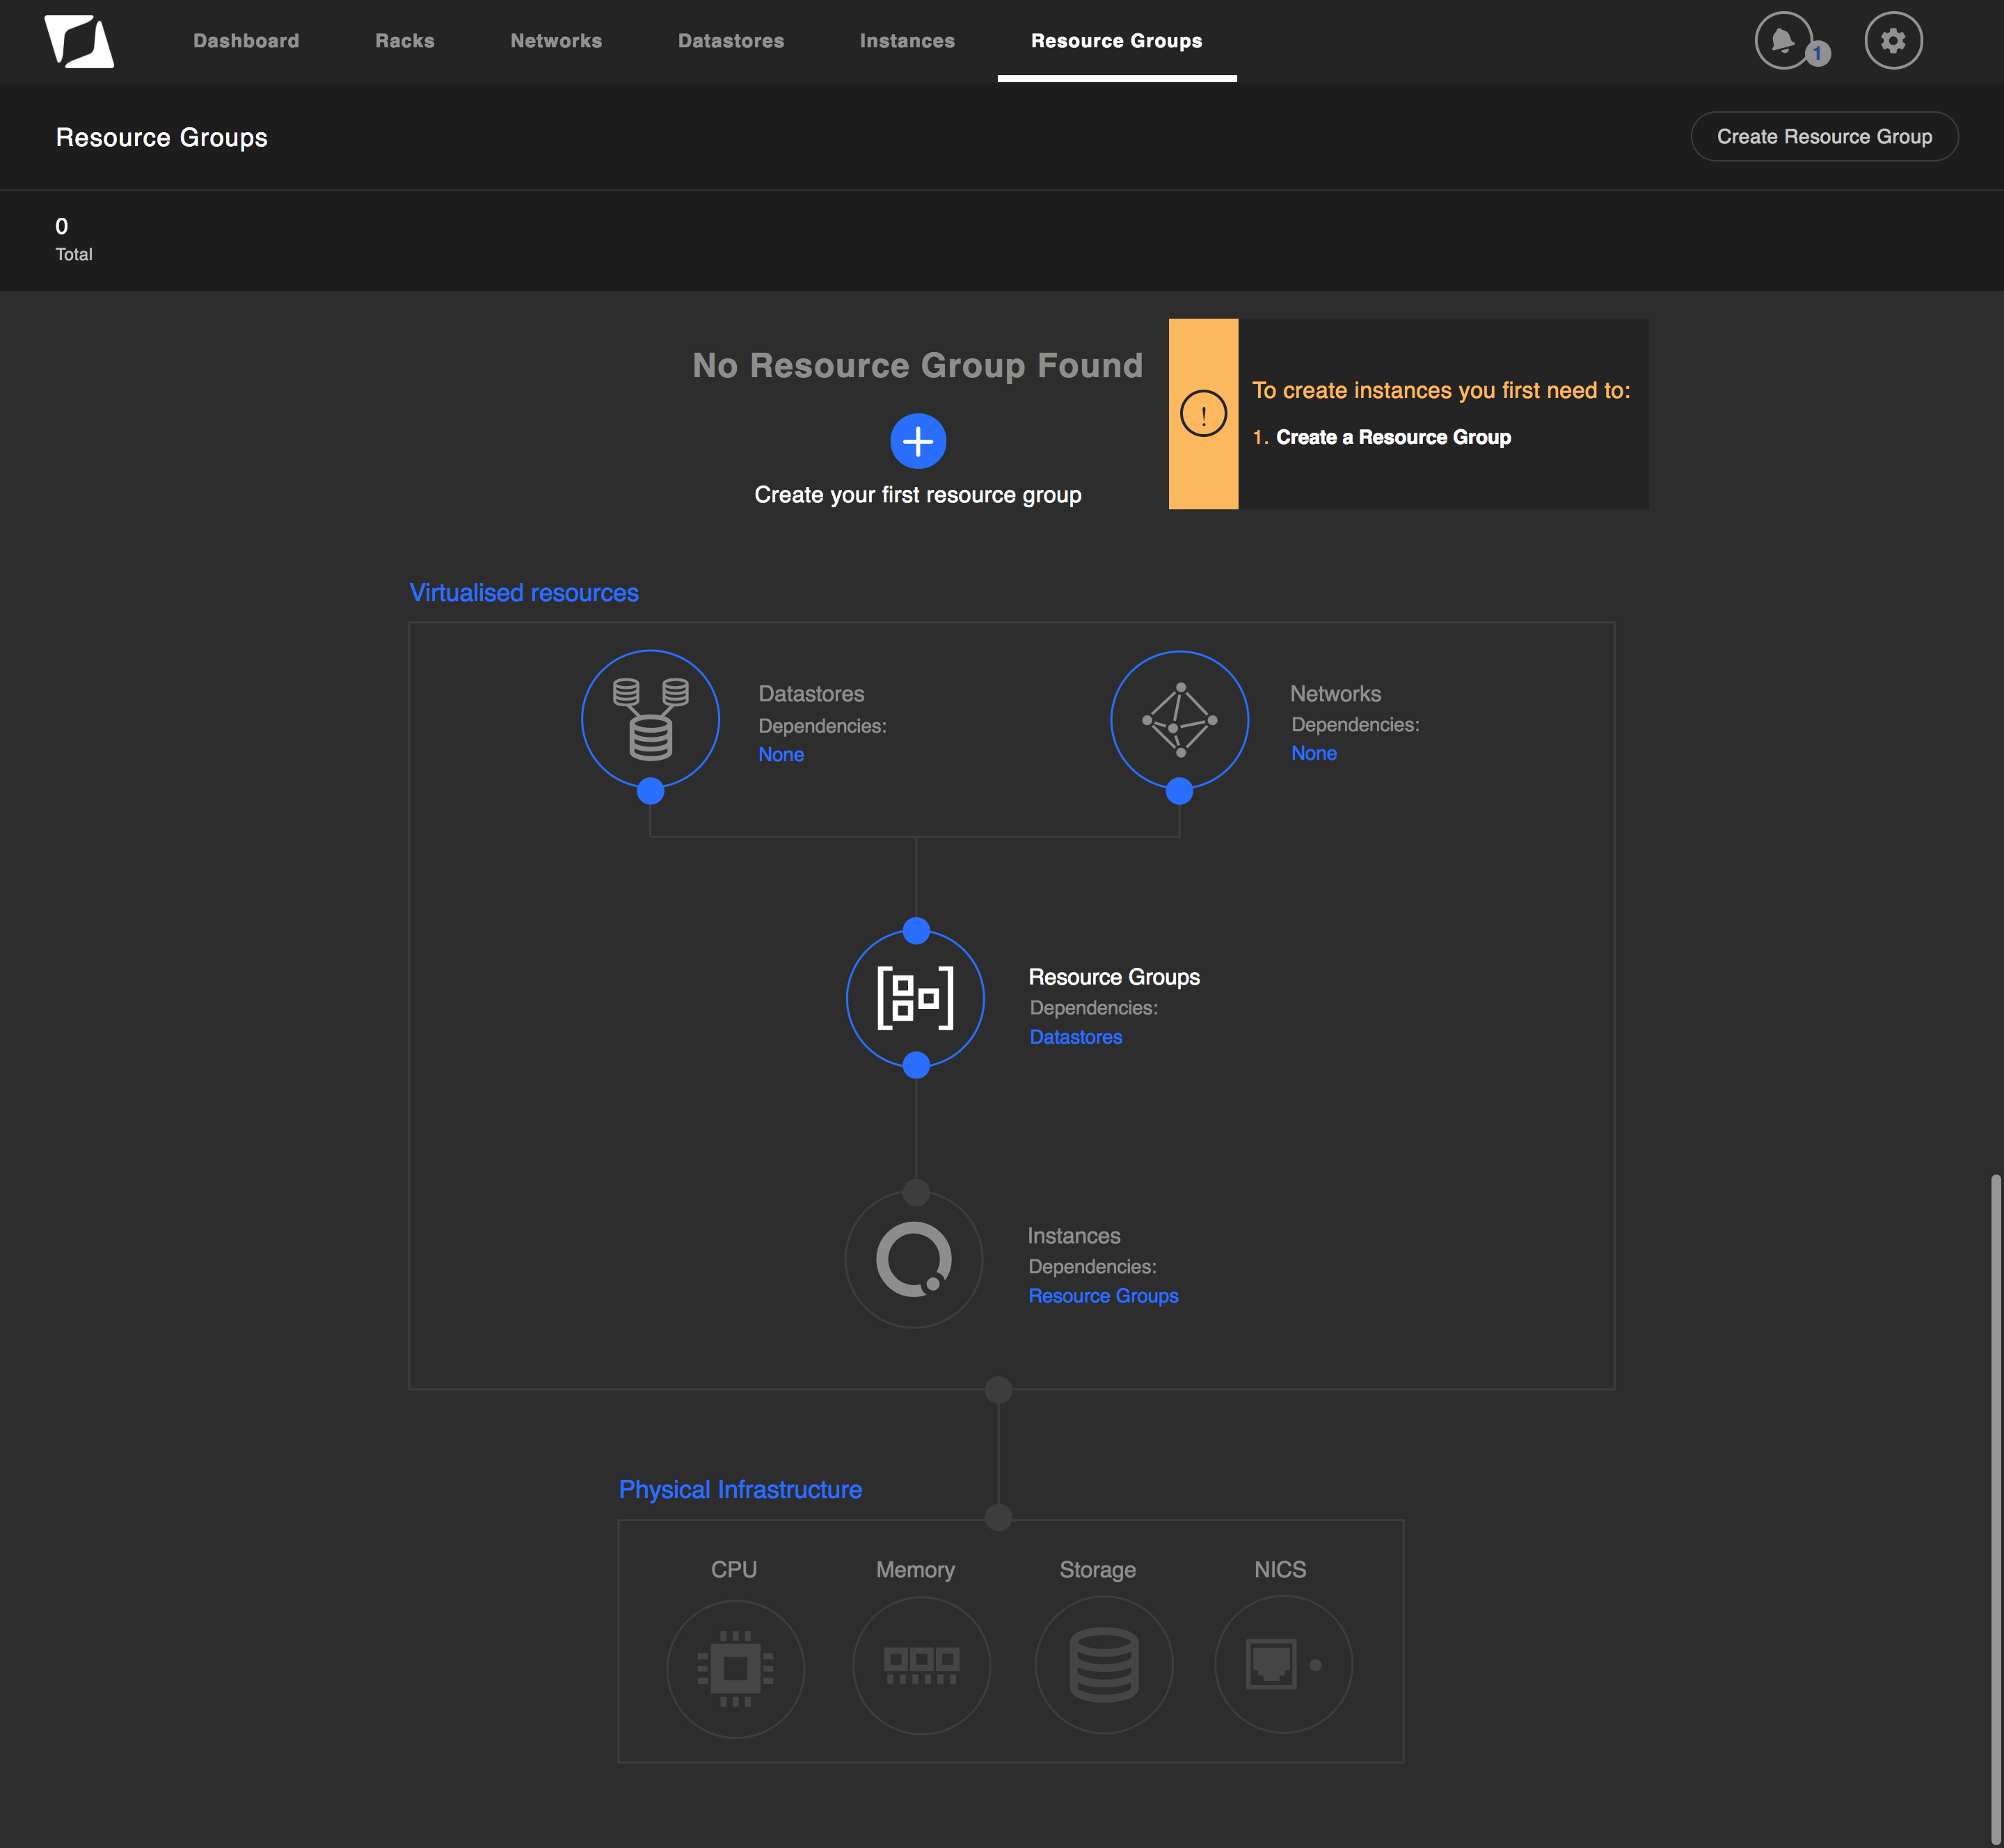Open the Racks section
The width and height of the screenshot is (2004, 1848).
[404, 41]
